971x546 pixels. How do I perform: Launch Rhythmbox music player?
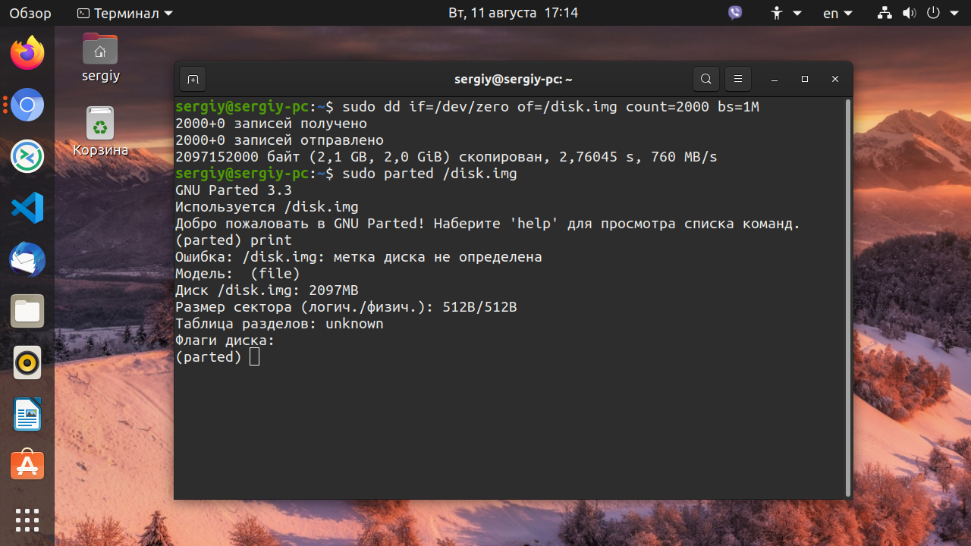click(x=27, y=362)
